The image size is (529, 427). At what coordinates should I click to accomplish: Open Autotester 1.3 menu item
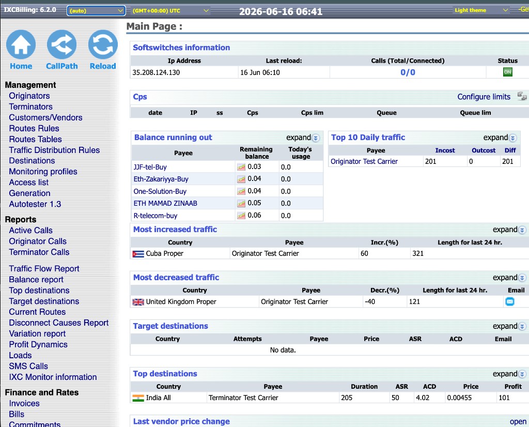pos(35,204)
